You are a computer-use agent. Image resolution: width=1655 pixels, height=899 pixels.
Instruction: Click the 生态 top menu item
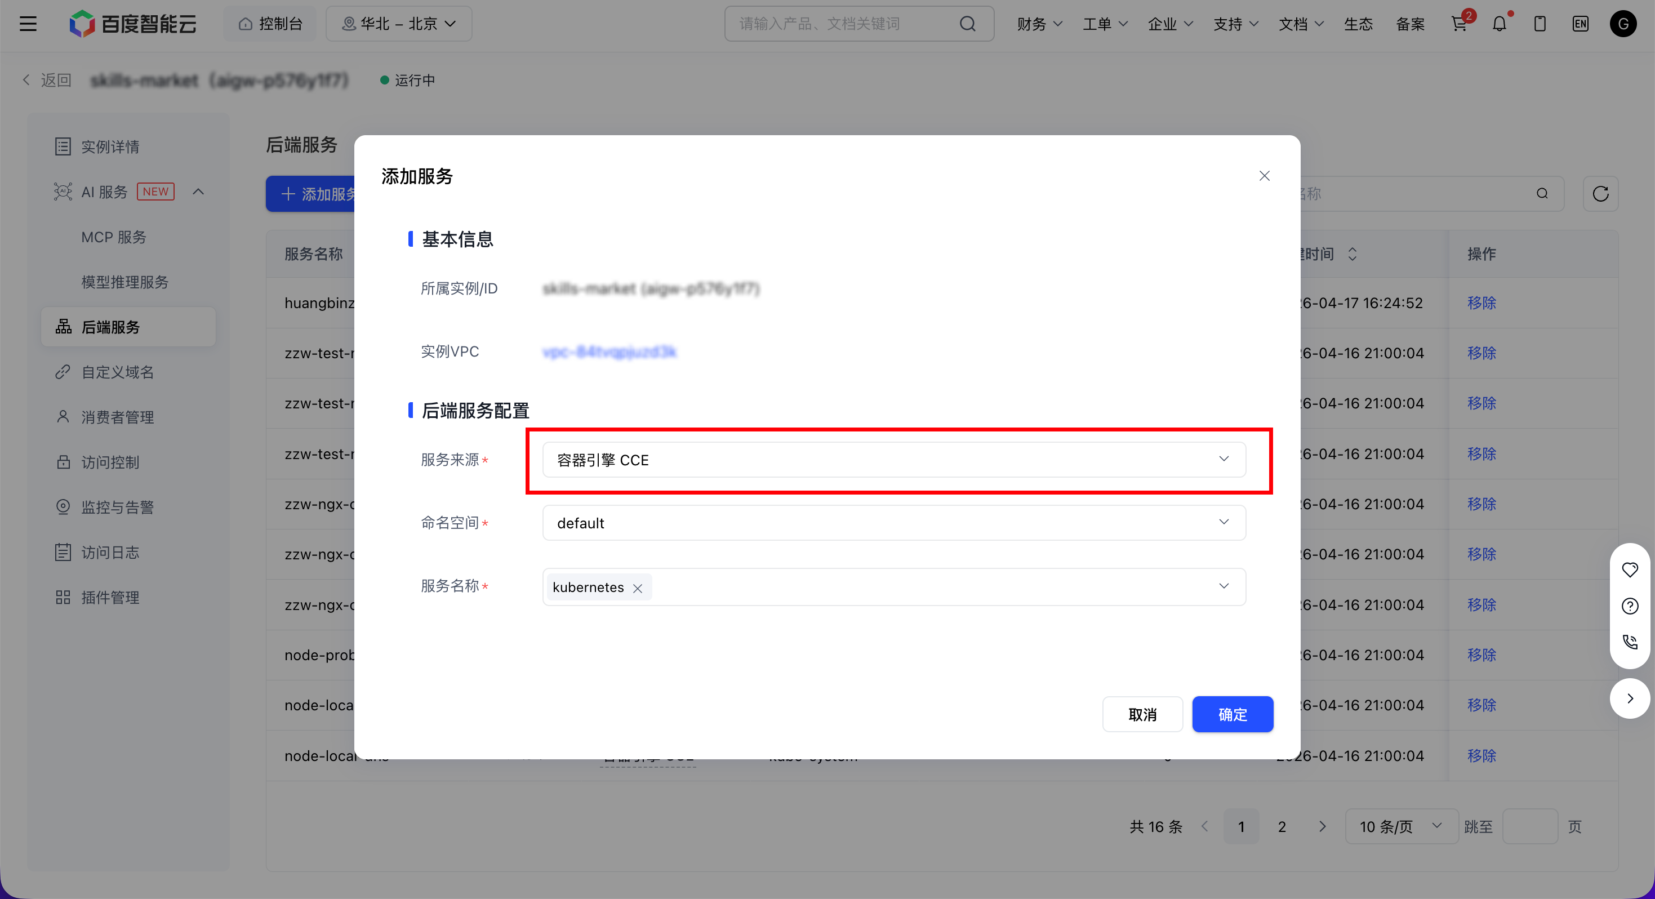[x=1358, y=24]
